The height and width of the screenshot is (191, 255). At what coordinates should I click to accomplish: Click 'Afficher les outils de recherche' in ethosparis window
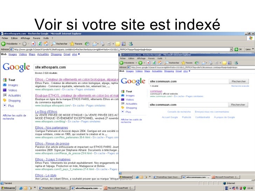click(14, 117)
